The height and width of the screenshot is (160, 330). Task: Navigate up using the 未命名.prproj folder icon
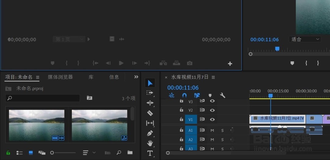(x=9, y=89)
